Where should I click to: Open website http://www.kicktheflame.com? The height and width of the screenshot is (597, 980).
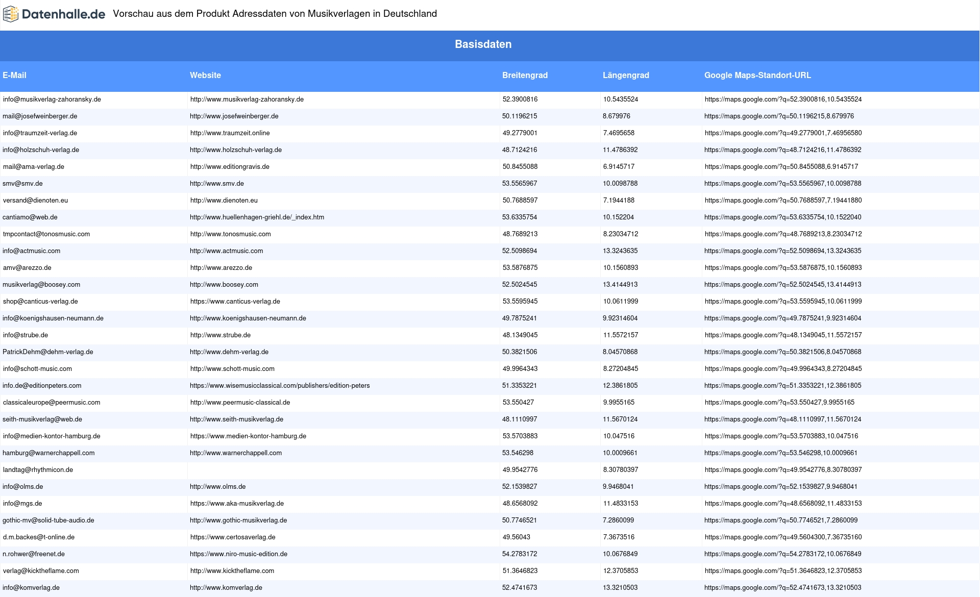[x=232, y=571]
